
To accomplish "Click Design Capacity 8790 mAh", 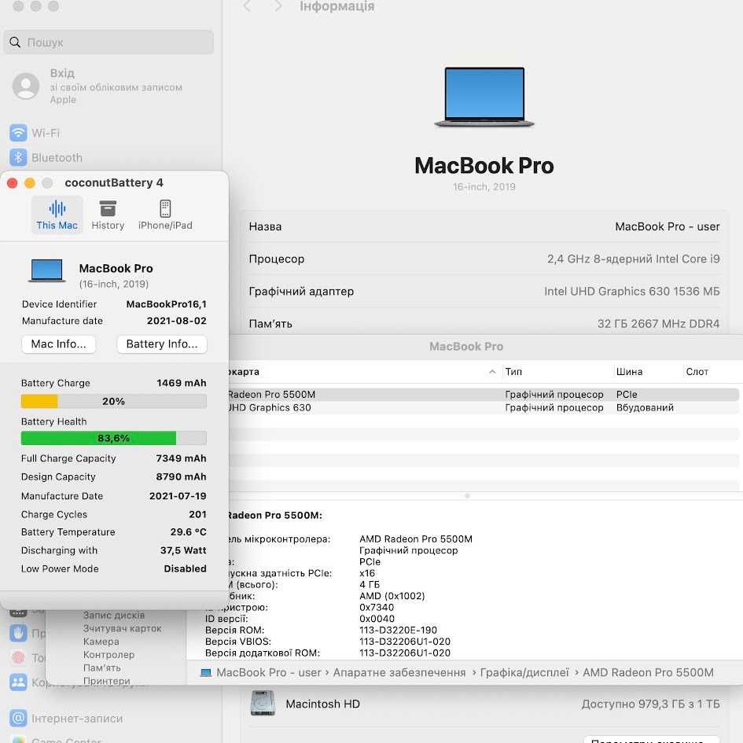I will tap(114, 476).
